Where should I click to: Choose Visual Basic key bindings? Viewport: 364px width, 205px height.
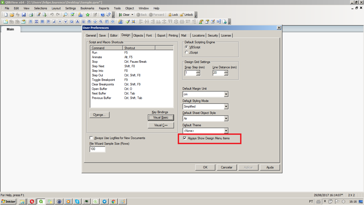click(161, 117)
